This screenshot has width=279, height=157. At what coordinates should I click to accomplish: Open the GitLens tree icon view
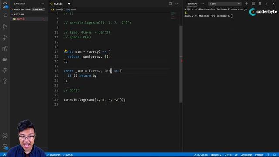[5, 81]
